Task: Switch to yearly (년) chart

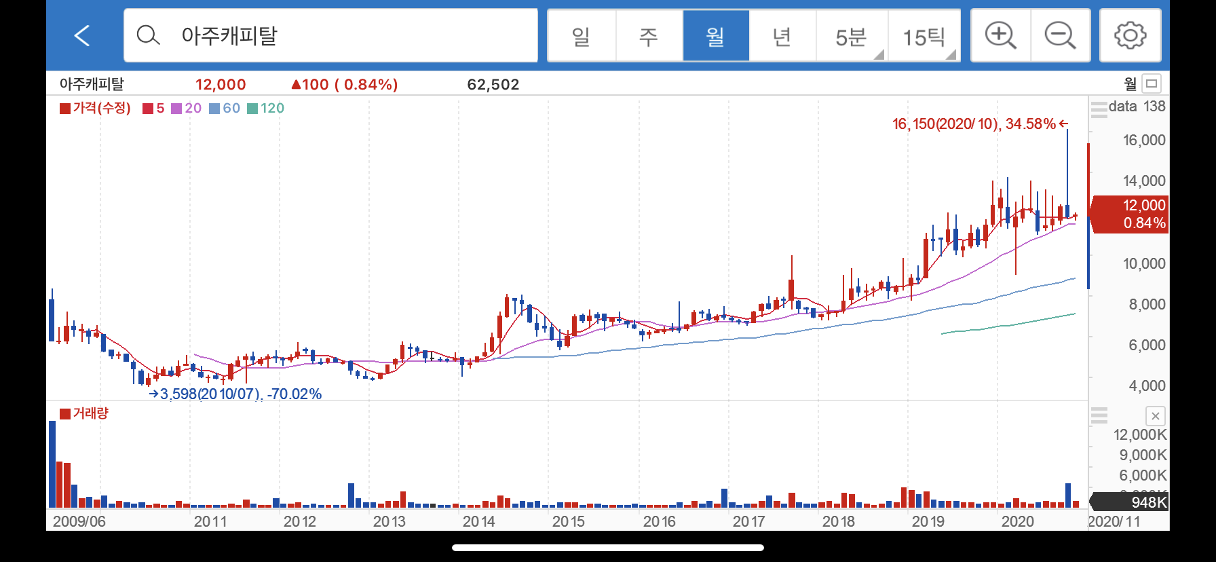Action: [x=782, y=35]
